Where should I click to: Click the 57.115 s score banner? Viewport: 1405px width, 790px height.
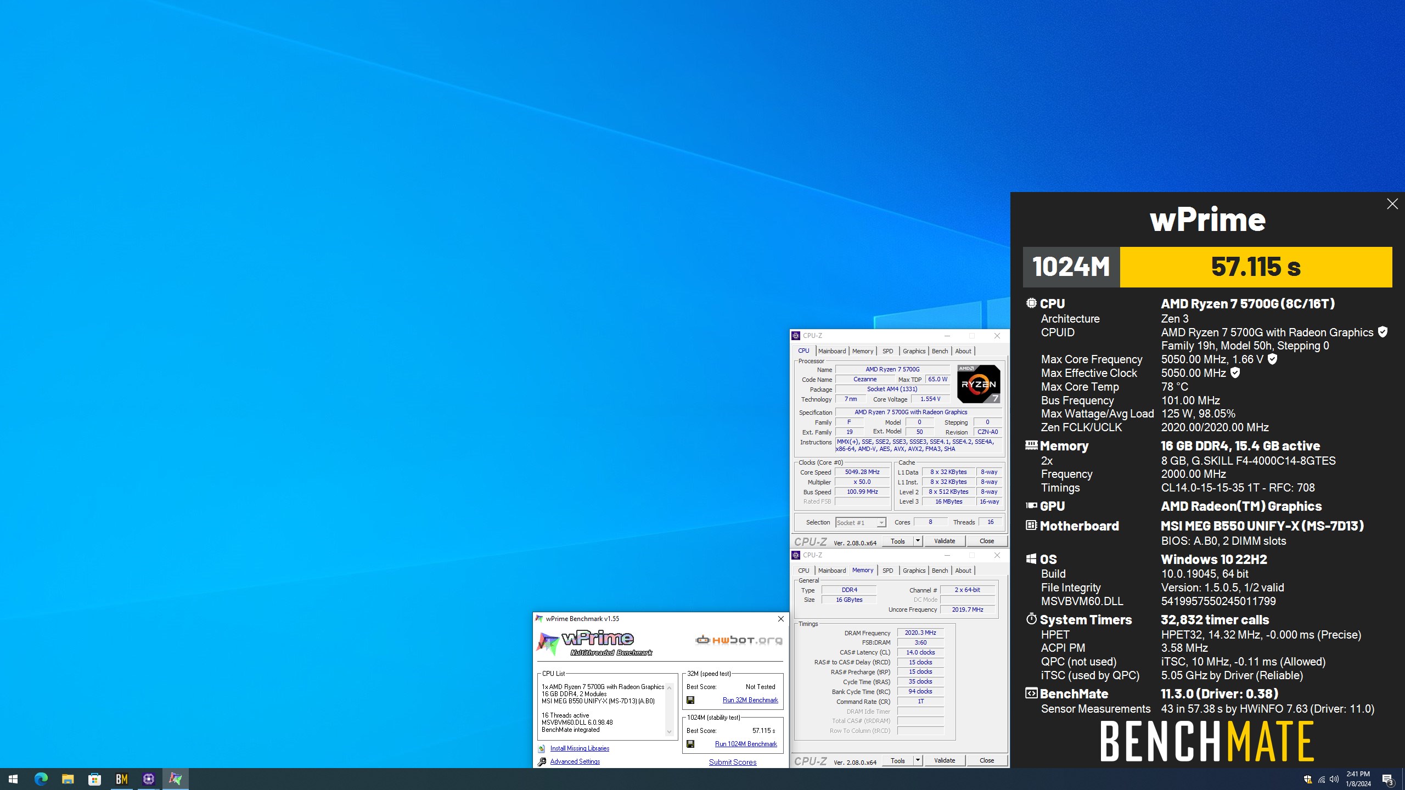click(1256, 267)
